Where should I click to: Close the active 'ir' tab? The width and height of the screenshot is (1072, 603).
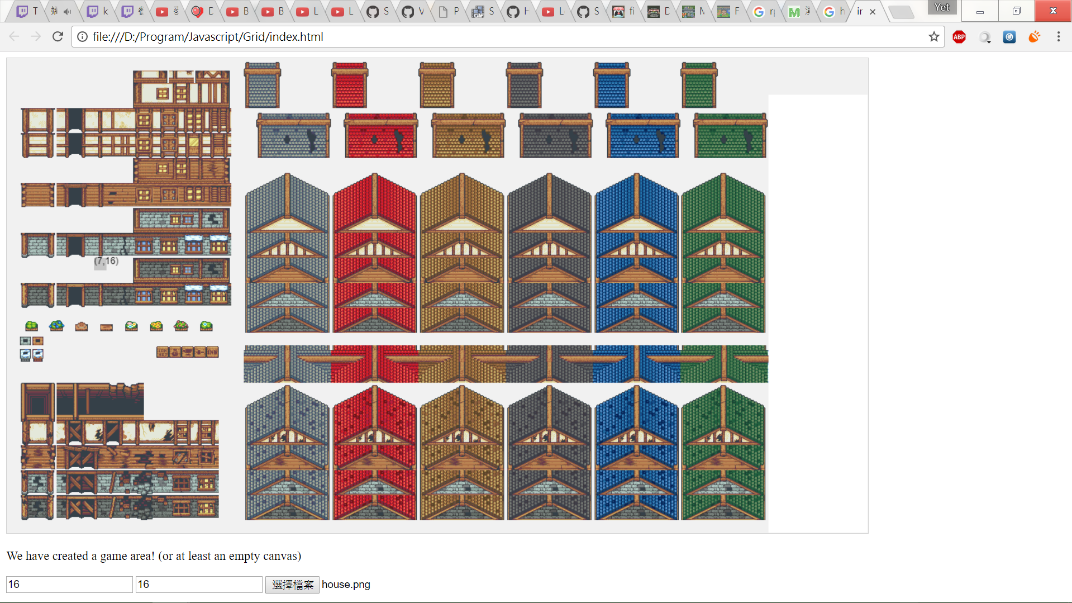coord(873,12)
